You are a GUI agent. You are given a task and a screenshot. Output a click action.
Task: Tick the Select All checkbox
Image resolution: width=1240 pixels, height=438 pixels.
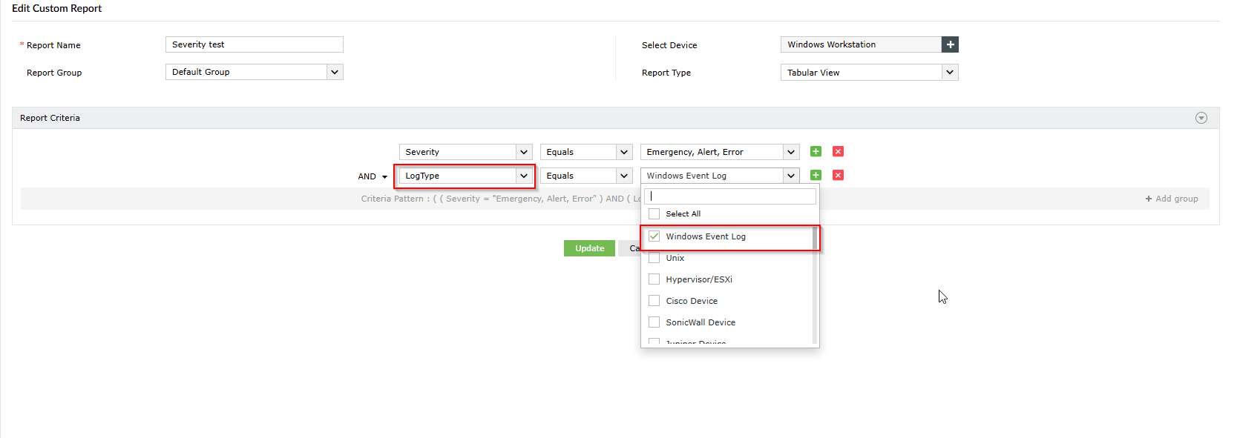(x=654, y=213)
